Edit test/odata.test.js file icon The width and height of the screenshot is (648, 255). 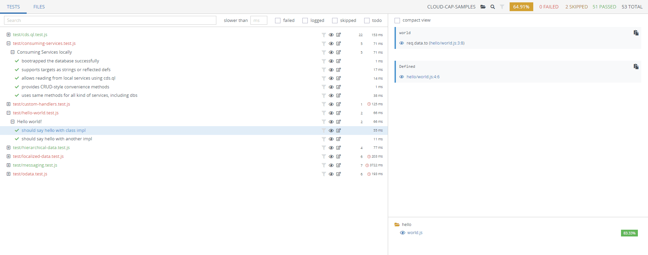339,174
